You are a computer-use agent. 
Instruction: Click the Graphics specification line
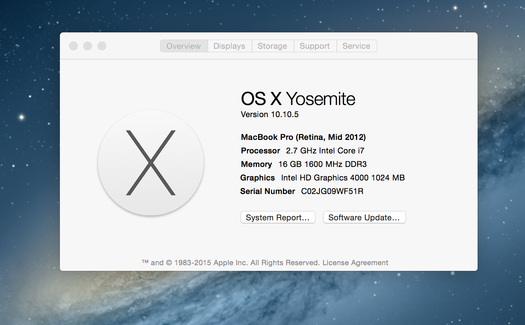pos(322,178)
